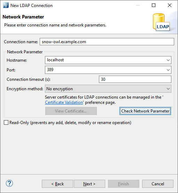Go to the Next wizard page
178x193 pixels.
point(90,184)
